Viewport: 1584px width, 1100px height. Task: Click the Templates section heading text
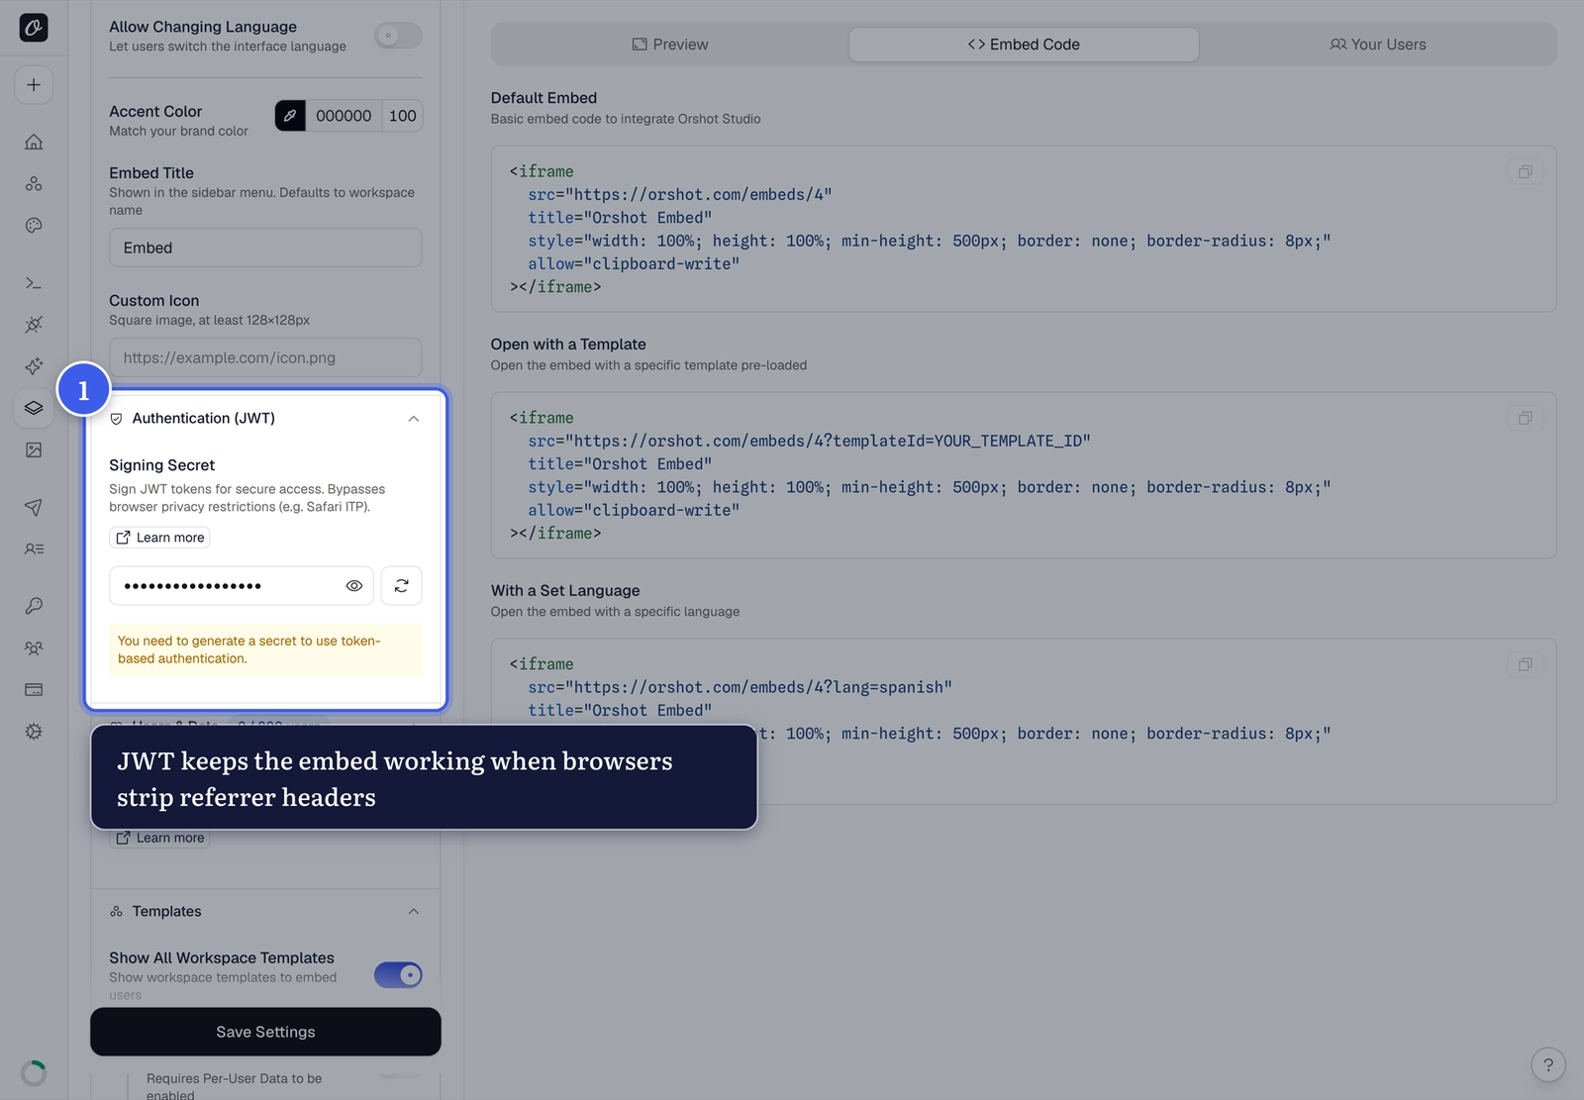pyautogui.click(x=167, y=912)
